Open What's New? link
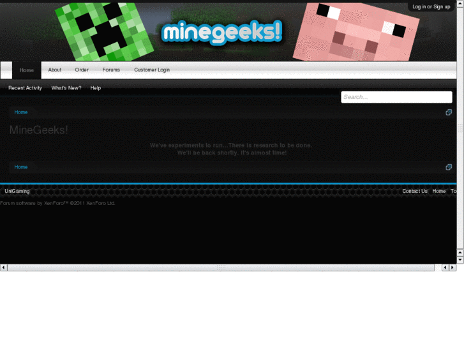Viewport: 464px width, 348px height. (66, 88)
